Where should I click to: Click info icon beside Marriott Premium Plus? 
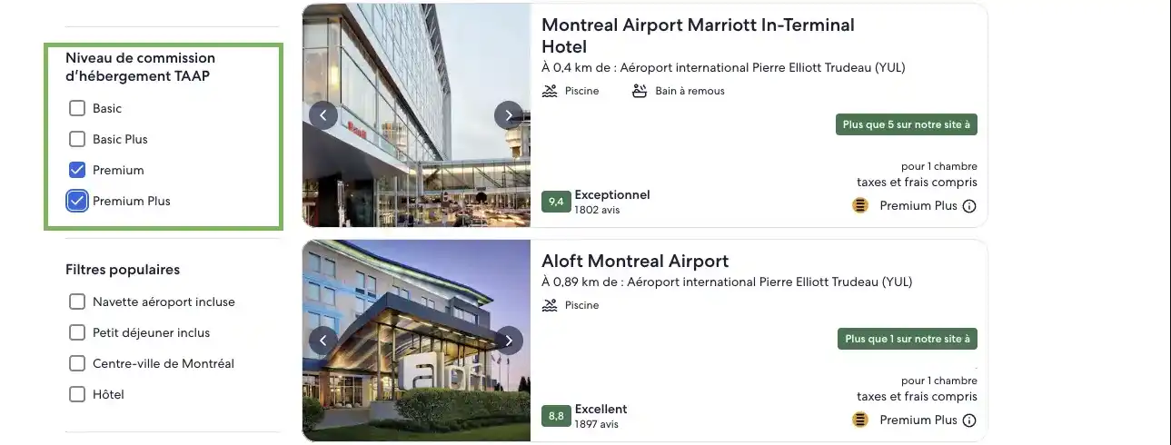[x=969, y=206]
